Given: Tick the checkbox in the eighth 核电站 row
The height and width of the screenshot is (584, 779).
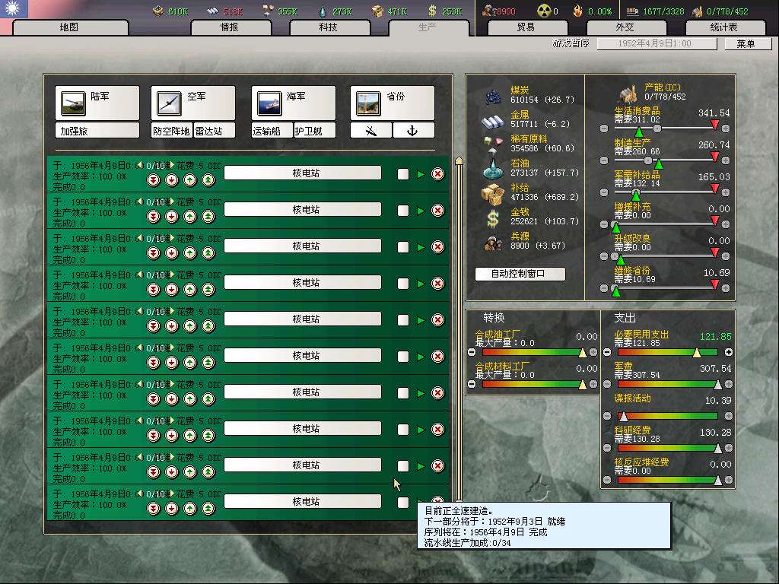Looking at the screenshot, I should tap(403, 430).
